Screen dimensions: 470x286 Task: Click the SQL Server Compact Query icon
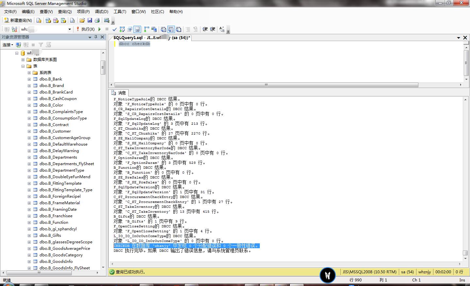[72, 20]
